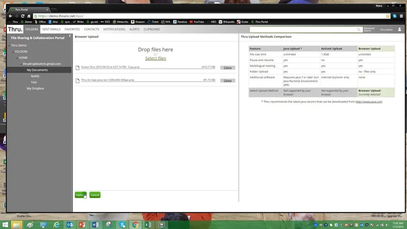Open the Amazon bookmark
Screen dimensions: 407x229
[x=138, y=22]
